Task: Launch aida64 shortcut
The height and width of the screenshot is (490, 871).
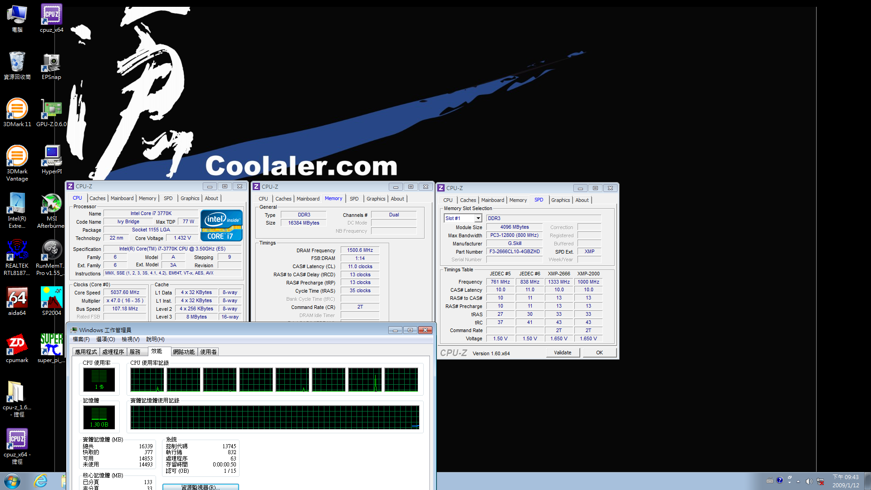Action: coord(17,301)
